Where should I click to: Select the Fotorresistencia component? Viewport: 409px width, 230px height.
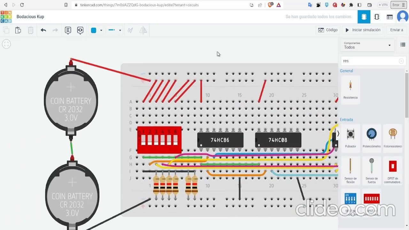click(393, 138)
